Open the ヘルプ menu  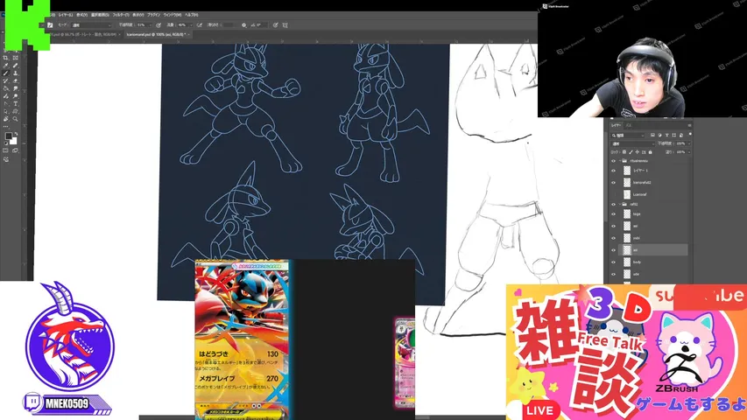pos(191,15)
